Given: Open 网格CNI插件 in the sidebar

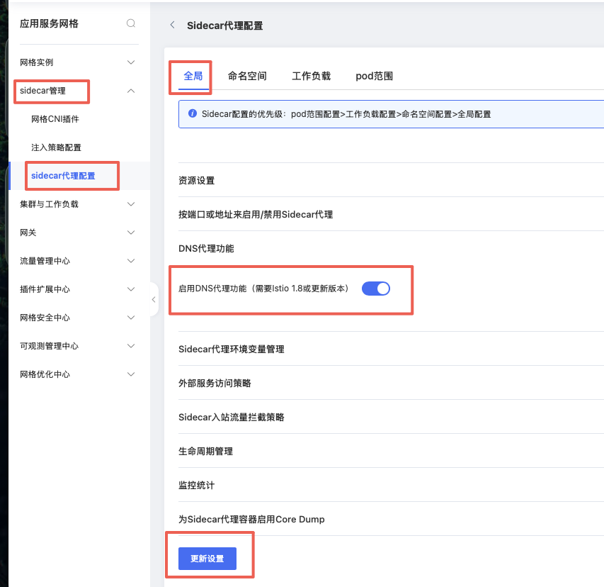Looking at the screenshot, I should click(55, 119).
